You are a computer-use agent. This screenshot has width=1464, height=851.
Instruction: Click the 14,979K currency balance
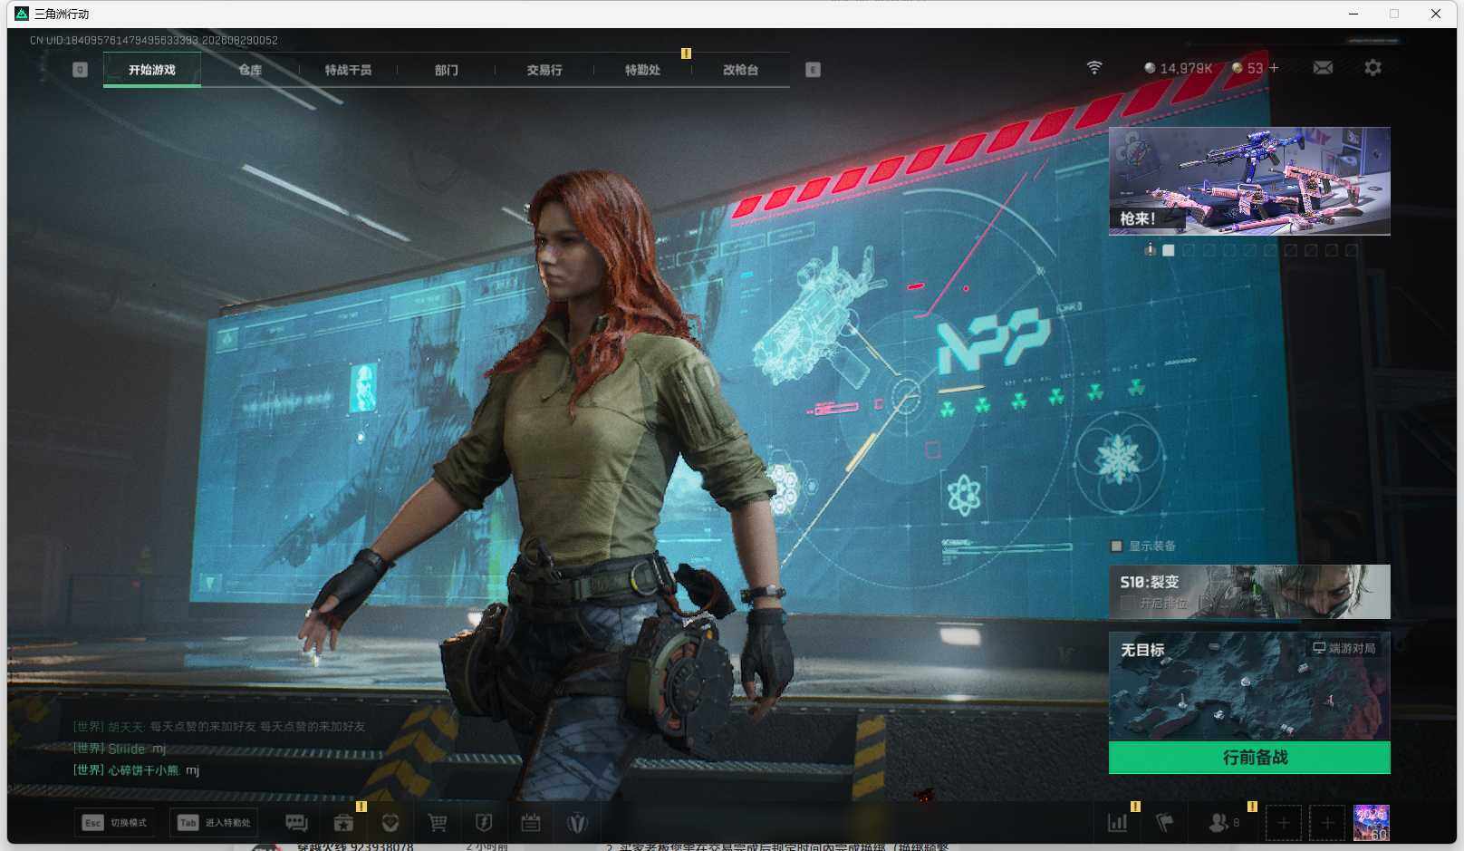tap(1178, 68)
